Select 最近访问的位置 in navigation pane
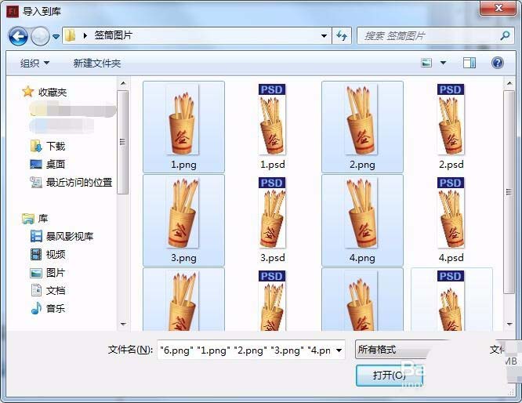522x403 pixels. (71, 182)
